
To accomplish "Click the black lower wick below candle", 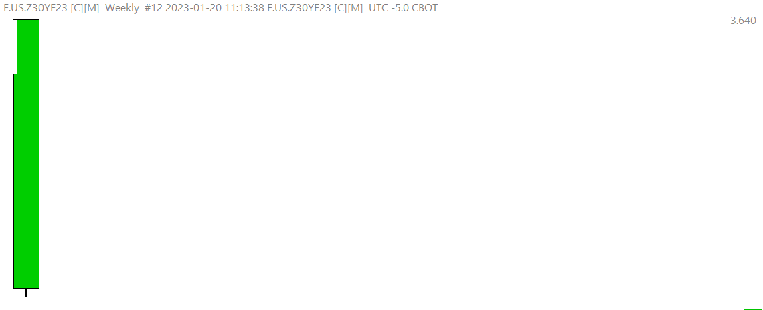I will [26, 293].
